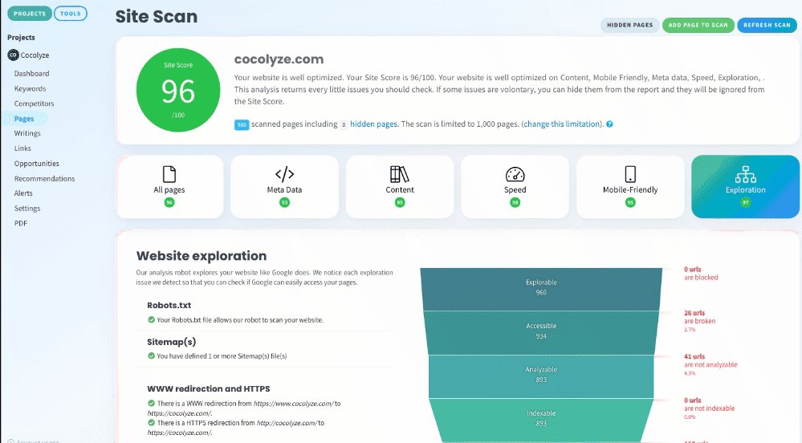Click the Meta Data score badge
The width and height of the screenshot is (802, 443).
pyautogui.click(x=284, y=202)
